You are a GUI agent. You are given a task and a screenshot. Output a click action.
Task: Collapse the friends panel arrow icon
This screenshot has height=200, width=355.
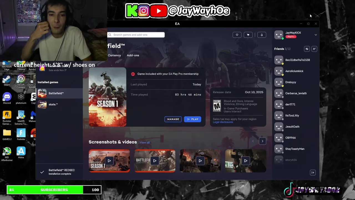pos(313,172)
